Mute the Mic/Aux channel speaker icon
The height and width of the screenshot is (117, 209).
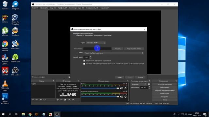click(121, 88)
